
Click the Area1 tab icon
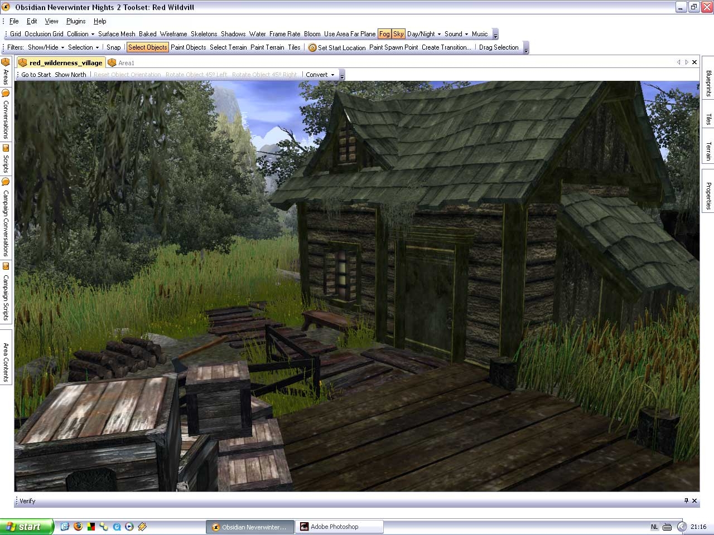click(112, 63)
